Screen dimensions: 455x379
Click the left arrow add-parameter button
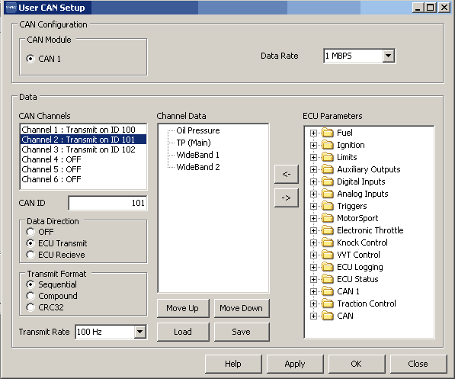coord(287,174)
